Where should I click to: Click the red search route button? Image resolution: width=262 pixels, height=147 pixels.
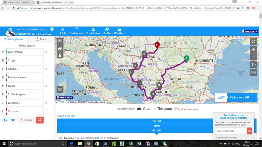pos(40,120)
